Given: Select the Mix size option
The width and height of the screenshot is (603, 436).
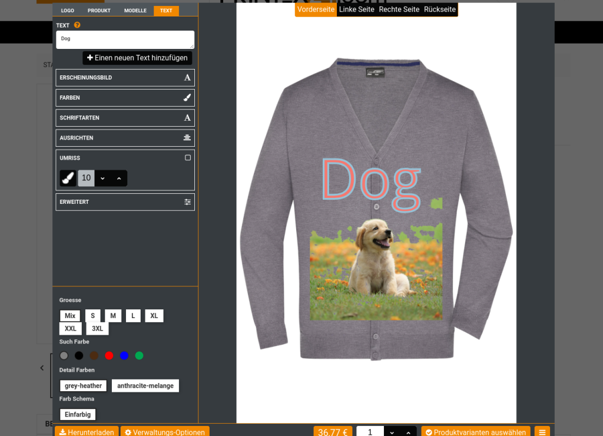Looking at the screenshot, I should click(70, 316).
